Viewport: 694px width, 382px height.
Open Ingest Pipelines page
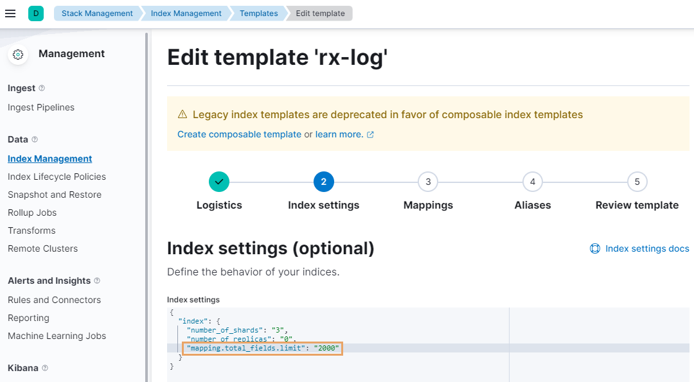point(41,107)
